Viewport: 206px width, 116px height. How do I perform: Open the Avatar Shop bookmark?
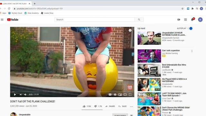pos(47,13)
